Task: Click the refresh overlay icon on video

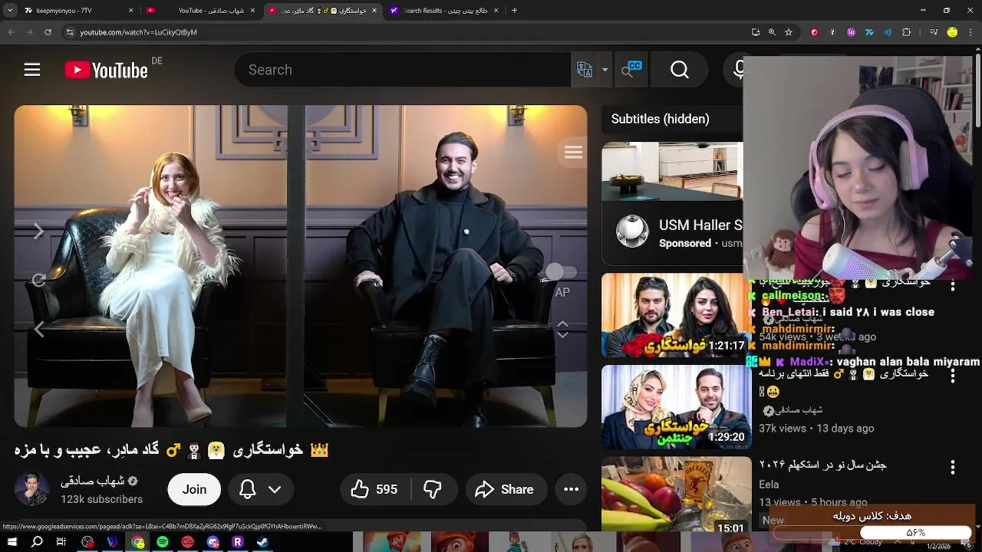Action: [x=38, y=280]
